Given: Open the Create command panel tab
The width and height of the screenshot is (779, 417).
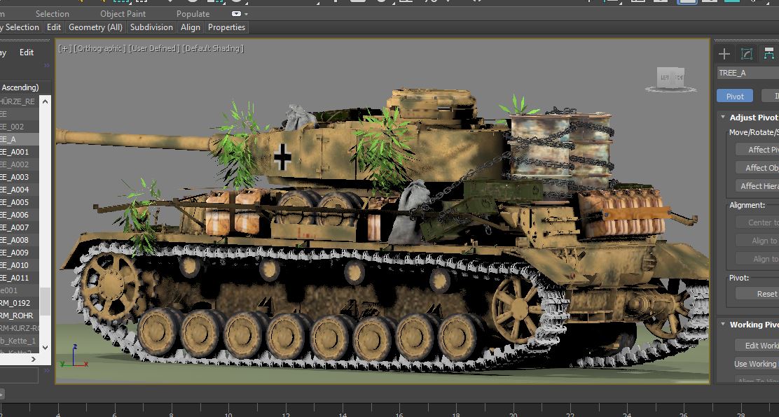Looking at the screenshot, I should click(724, 54).
